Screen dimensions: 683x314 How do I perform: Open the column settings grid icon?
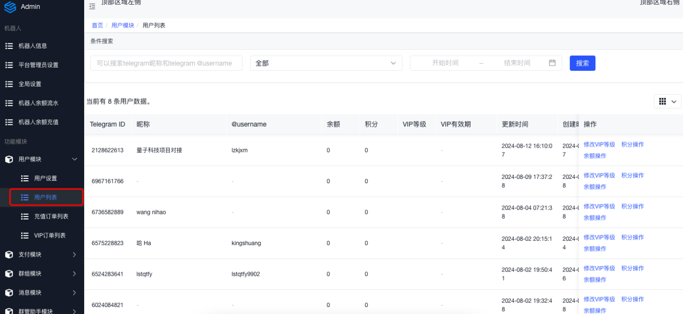coord(663,102)
